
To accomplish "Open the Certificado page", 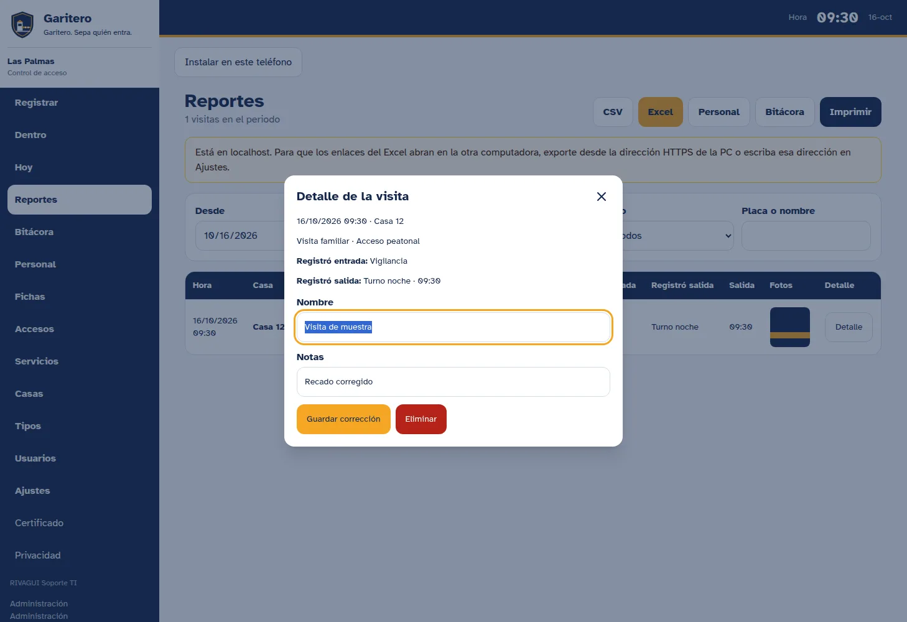I will 80,523.
